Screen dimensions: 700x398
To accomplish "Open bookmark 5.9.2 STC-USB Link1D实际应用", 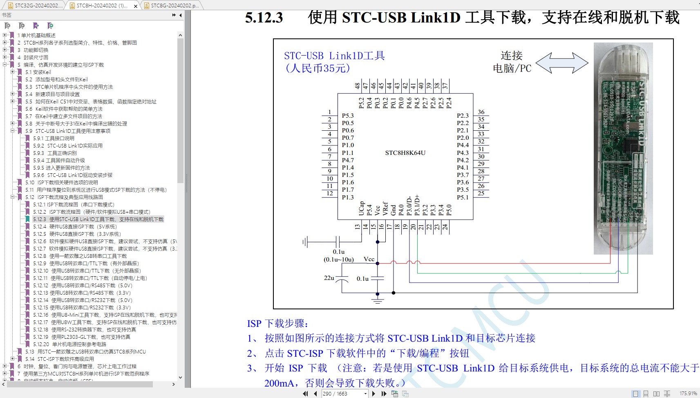I will 68,146.
